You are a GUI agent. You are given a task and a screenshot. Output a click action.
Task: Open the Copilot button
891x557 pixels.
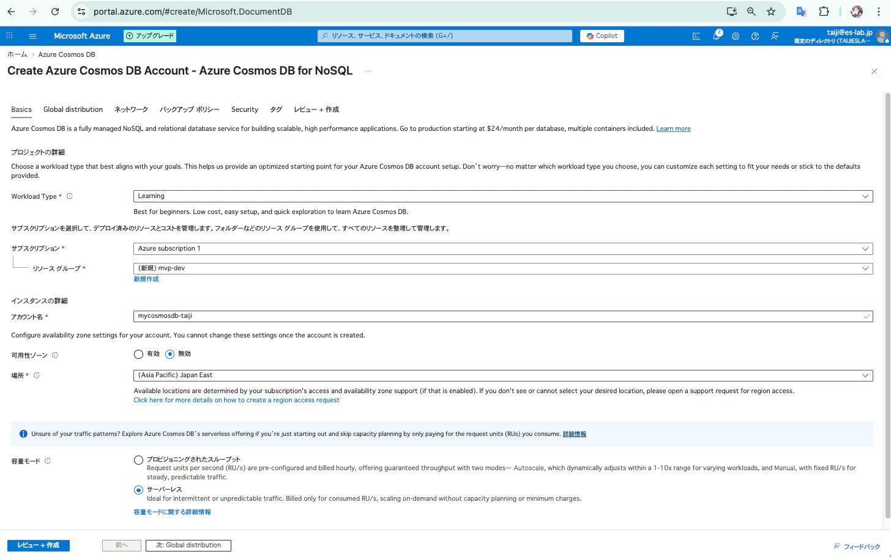(602, 36)
